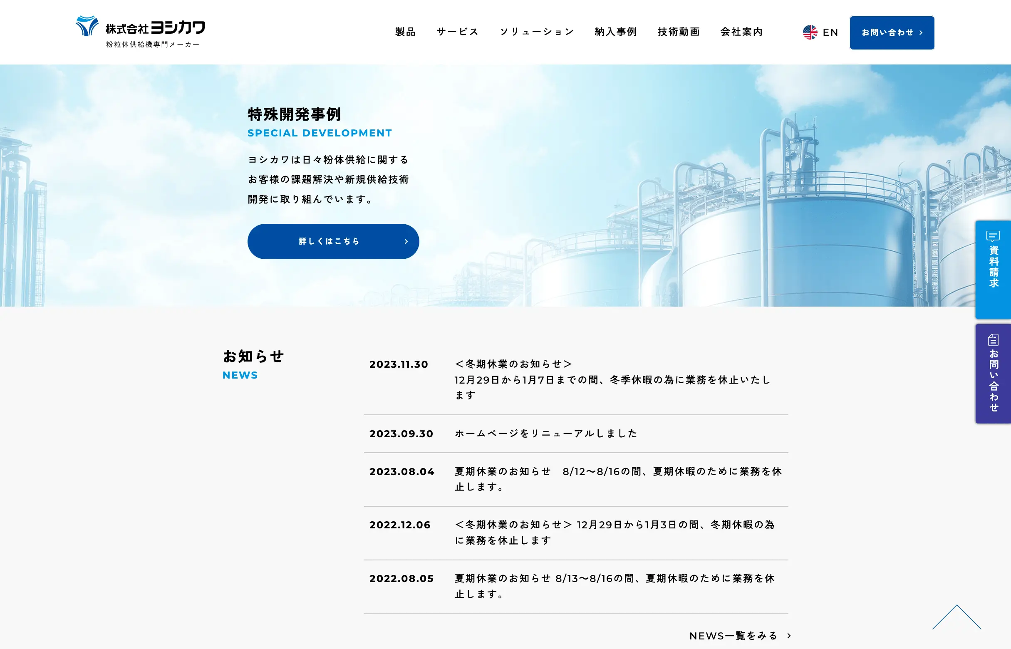Open the 製品 menu
This screenshot has width=1011, height=649.
[x=405, y=32]
